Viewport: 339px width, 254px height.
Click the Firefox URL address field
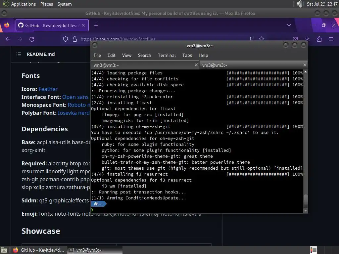click(x=162, y=39)
